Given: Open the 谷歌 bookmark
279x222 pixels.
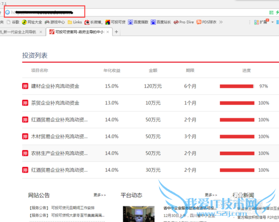Looking at the screenshot, I should (x=13, y=22).
